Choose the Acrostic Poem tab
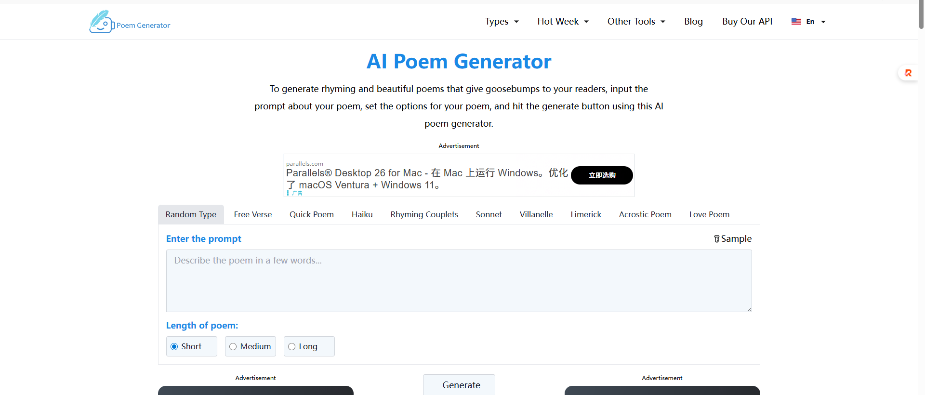The image size is (925, 395). [645, 214]
